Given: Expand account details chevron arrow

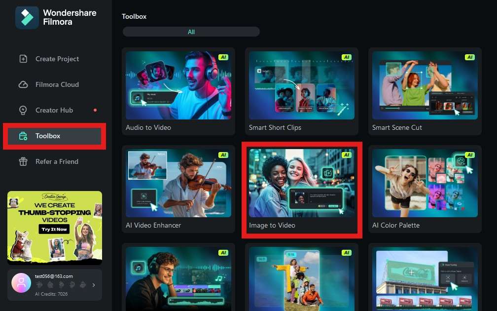Looking at the screenshot, I should coord(94,285).
